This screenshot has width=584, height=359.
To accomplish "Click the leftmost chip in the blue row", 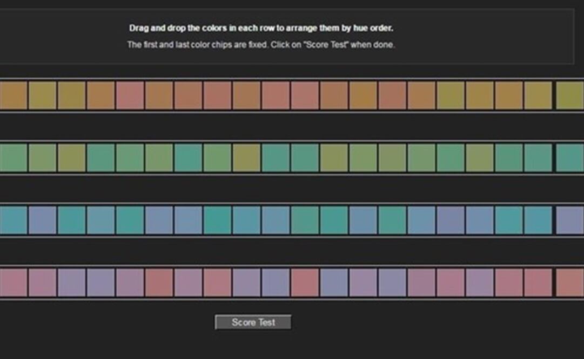I will click(x=13, y=220).
